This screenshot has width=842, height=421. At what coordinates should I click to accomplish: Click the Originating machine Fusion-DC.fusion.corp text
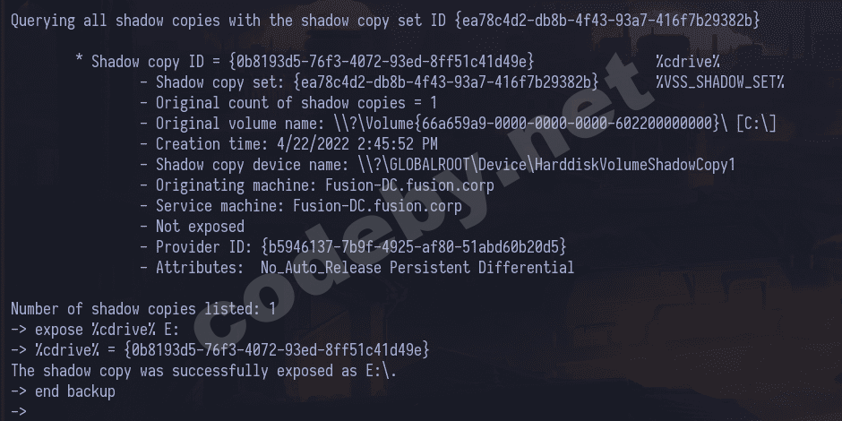[x=378, y=185]
